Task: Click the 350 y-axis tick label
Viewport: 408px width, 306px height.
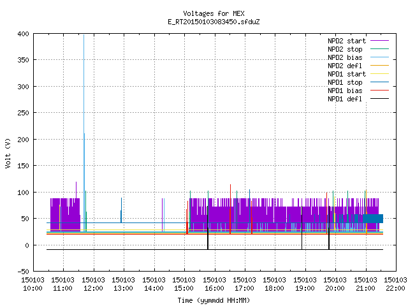Action: click(x=23, y=60)
